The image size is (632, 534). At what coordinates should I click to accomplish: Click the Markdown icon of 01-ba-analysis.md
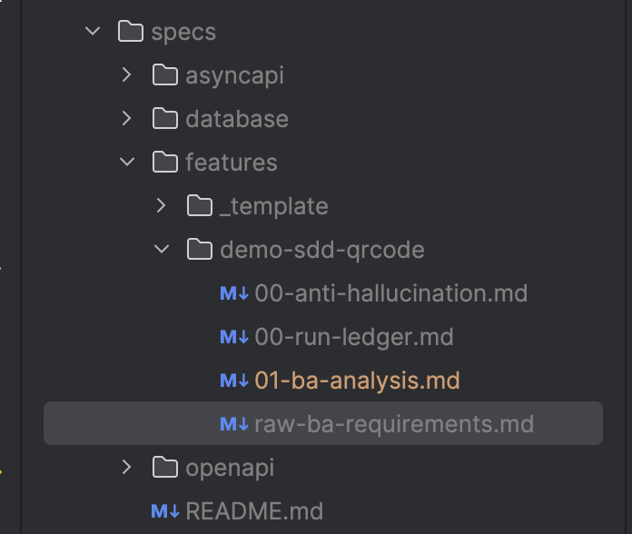234,381
